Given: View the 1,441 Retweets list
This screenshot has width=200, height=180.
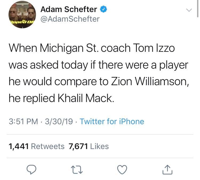Looking at the screenshot, I should tap(37, 146).
